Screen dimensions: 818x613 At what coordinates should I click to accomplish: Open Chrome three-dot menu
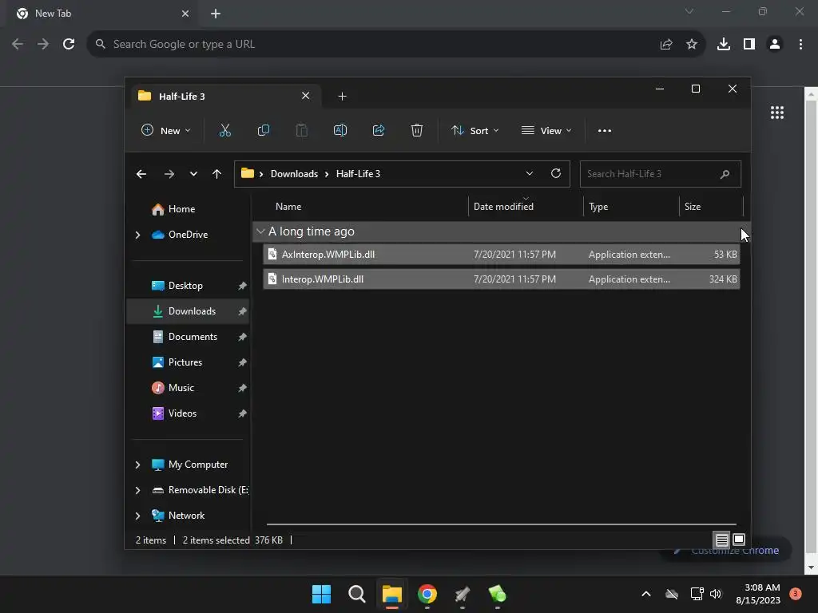pos(800,45)
